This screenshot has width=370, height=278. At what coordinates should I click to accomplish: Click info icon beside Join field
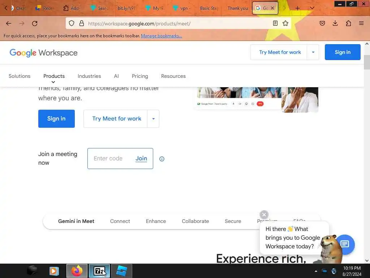click(x=162, y=159)
